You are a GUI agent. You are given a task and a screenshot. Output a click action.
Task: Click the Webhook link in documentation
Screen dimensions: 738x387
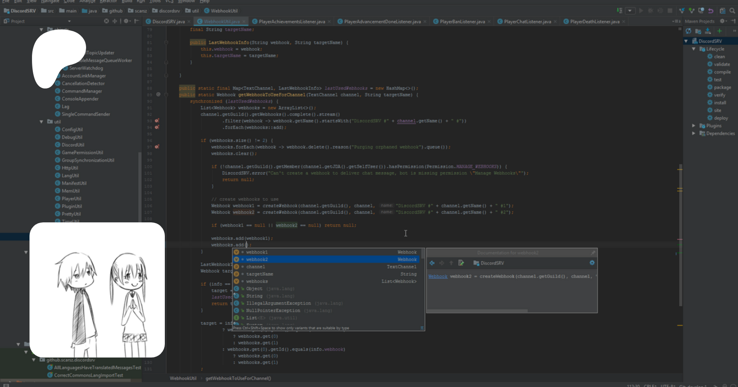(437, 276)
